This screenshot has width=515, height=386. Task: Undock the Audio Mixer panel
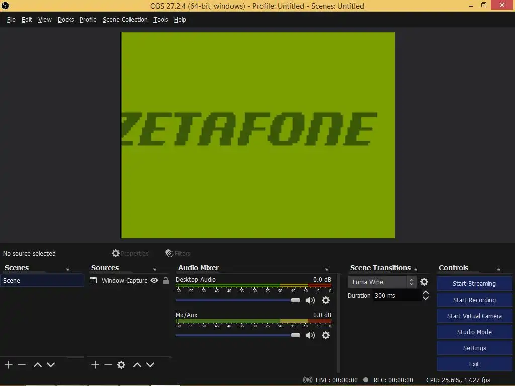(x=327, y=269)
